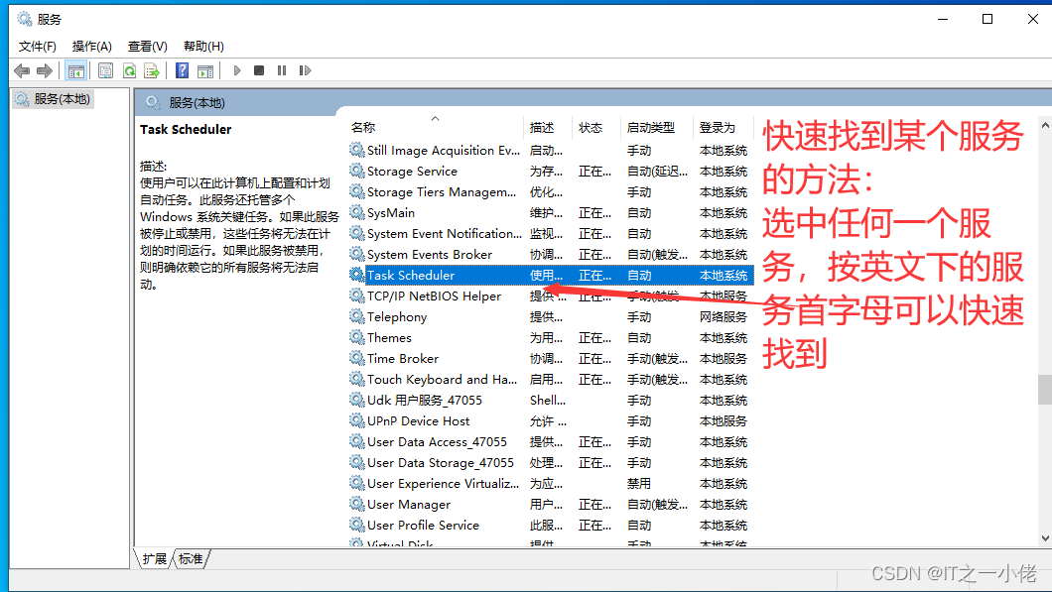The width and height of the screenshot is (1052, 592).
Task: Click the gear icon beside Themes
Action: (357, 337)
